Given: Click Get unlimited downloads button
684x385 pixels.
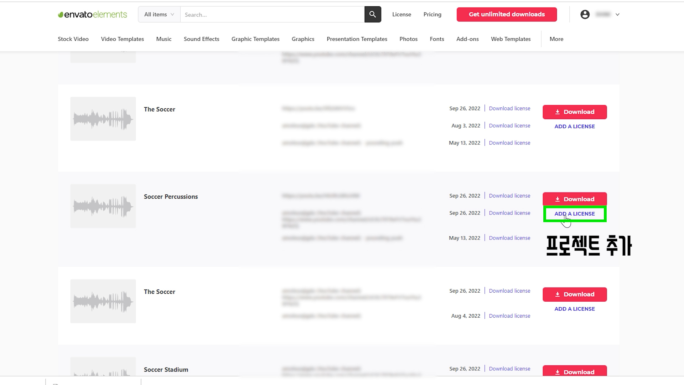Looking at the screenshot, I should pos(506,14).
